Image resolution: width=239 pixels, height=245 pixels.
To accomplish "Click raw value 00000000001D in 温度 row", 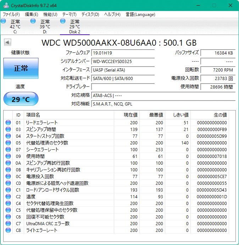I will (212, 197).
